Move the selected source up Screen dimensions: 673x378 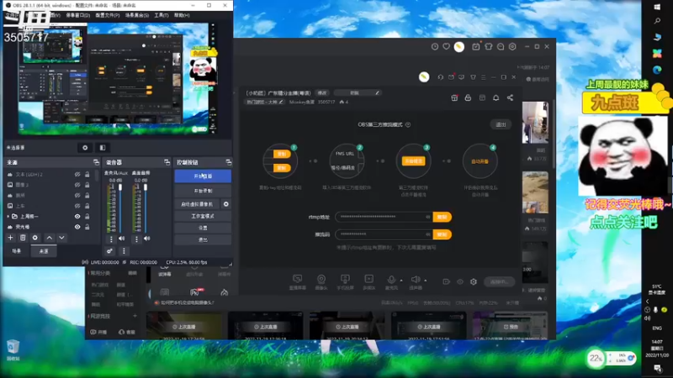tap(50, 238)
